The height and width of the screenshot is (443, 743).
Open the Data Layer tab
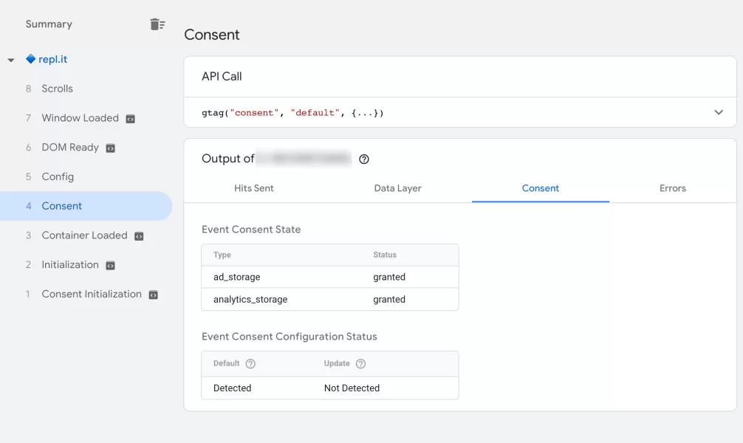point(397,188)
